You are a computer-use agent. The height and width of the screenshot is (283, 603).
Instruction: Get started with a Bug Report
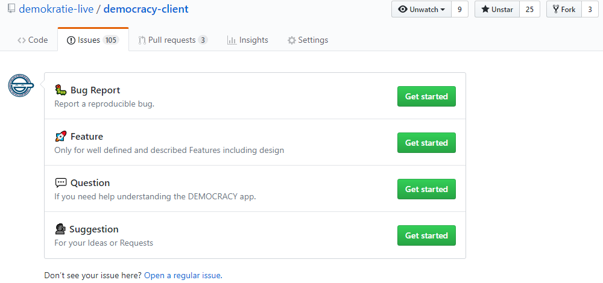coord(426,96)
